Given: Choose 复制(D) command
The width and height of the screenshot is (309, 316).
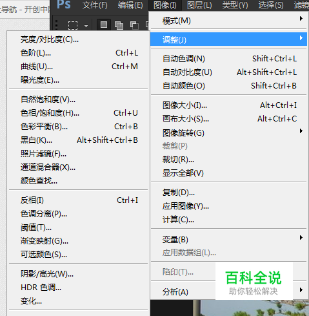Looking at the screenshot, I should [228, 193].
